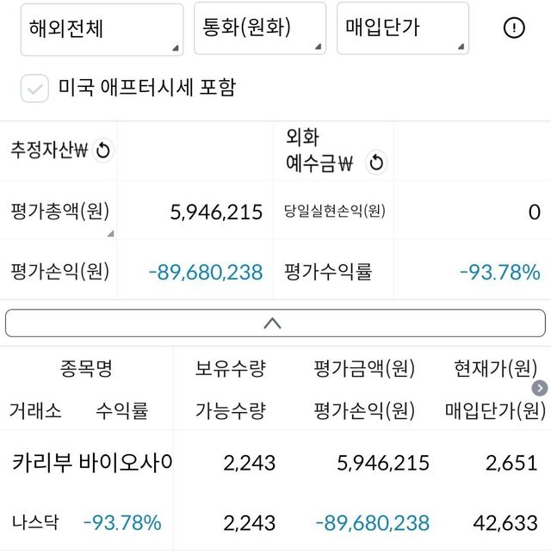This screenshot has height=560, width=551.
Task: Sort by 종목명 column header
Action: [86, 370]
